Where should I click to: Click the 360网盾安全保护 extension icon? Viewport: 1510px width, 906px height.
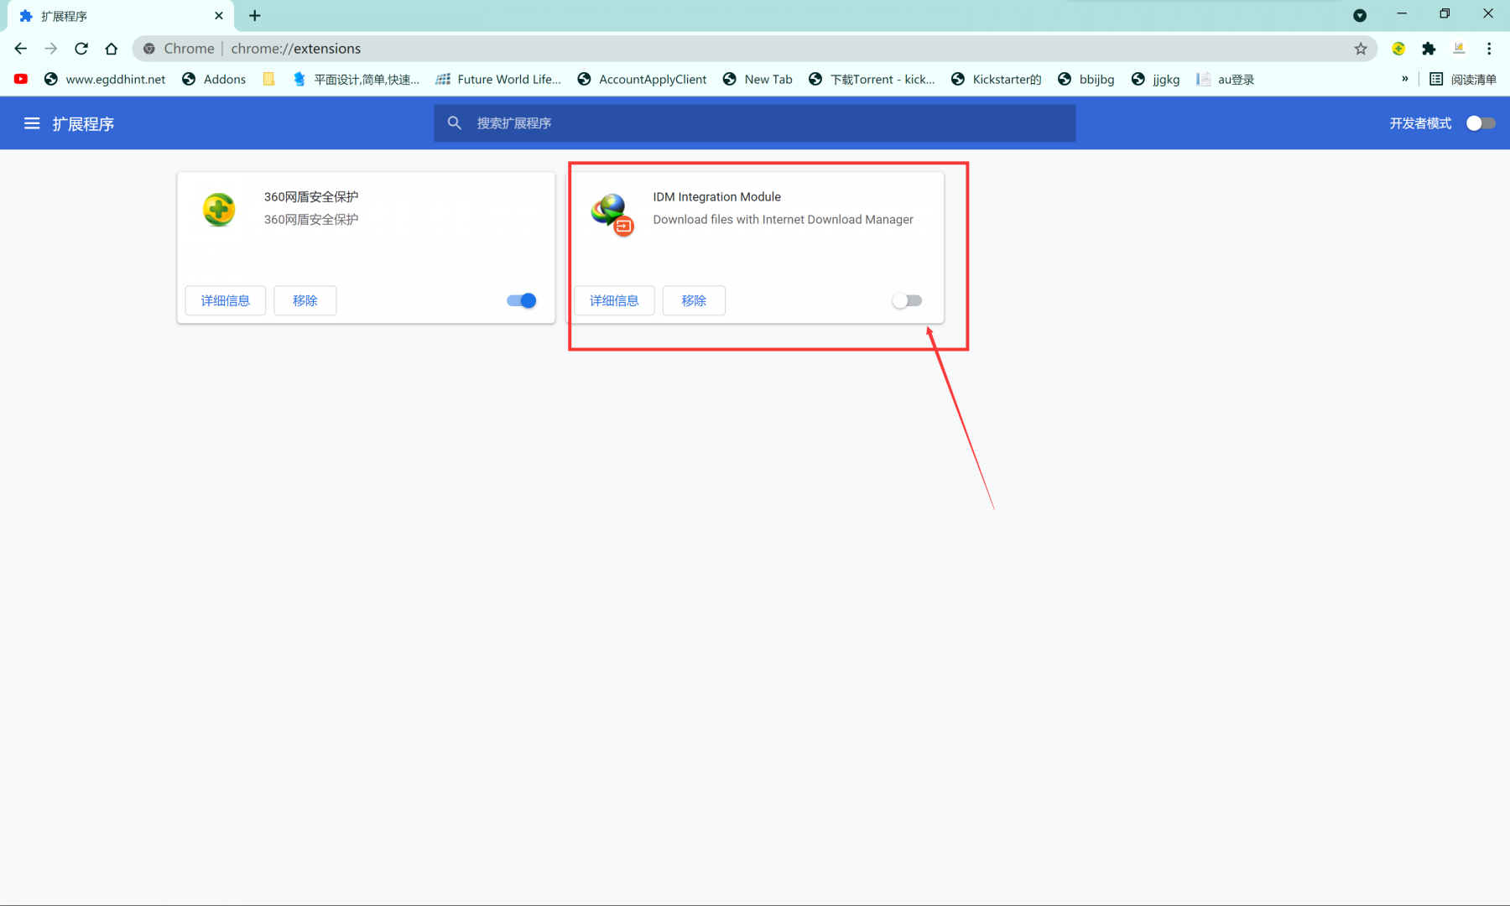pos(219,210)
